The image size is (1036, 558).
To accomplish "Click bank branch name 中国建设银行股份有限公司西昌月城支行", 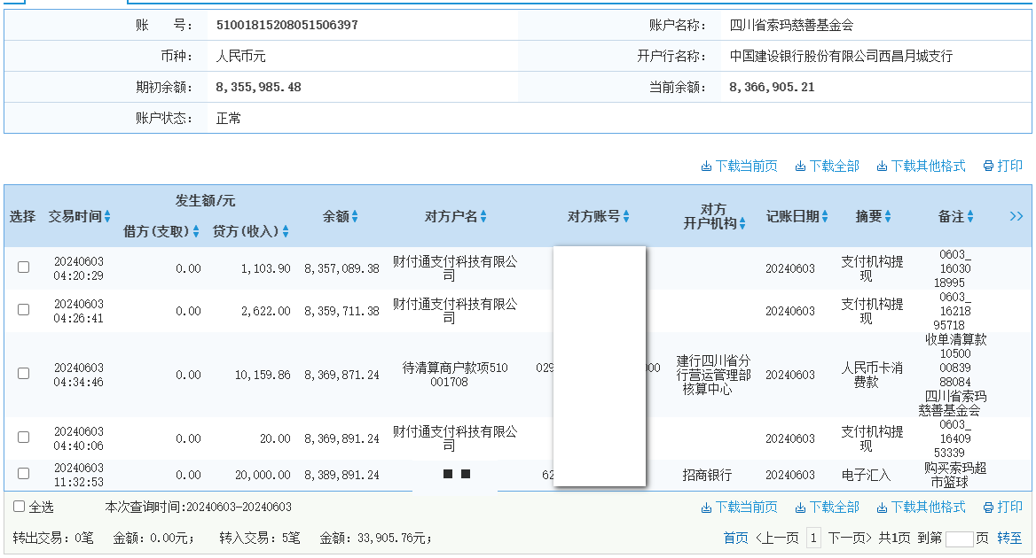I will [841, 56].
